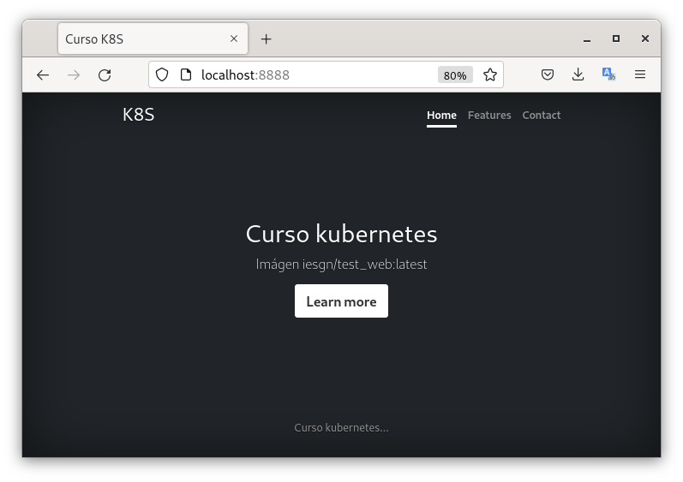Screen dimensions: 683x482
Task: Reload the current page
Action: click(105, 75)
